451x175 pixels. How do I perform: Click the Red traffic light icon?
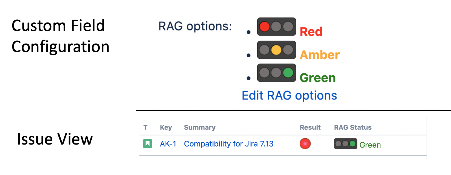276,27
